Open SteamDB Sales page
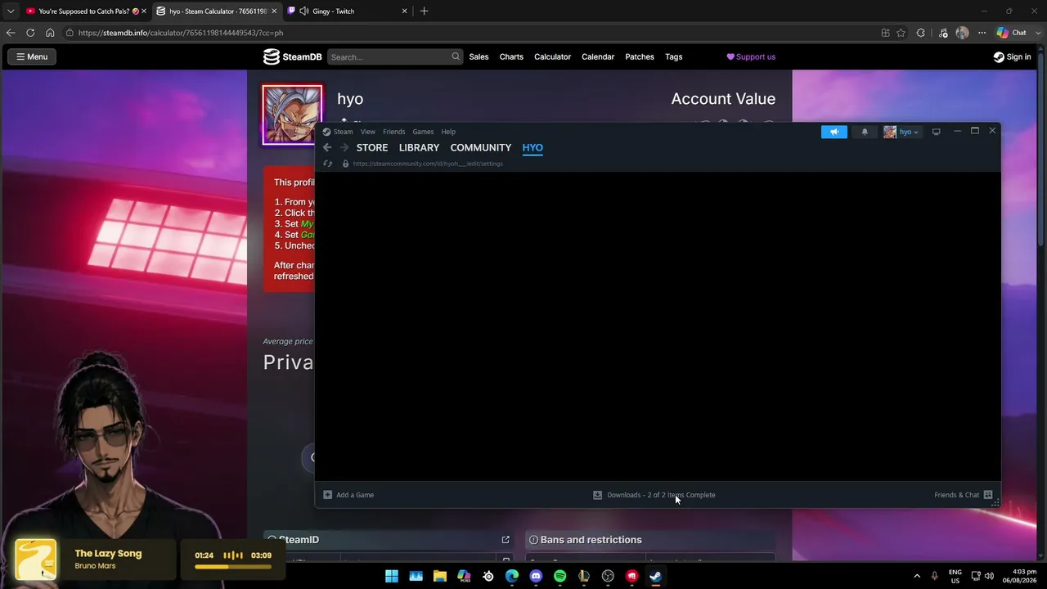Image resolution: width=1047 pixels, height=589 pixels. coord(479,56)
